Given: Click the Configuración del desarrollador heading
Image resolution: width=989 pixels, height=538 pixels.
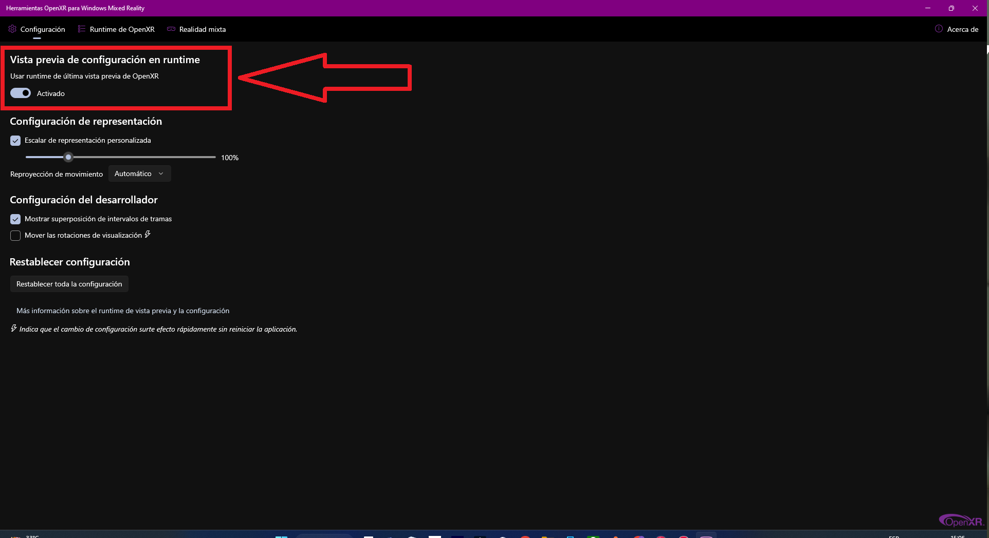Looking at the screenshot, I should tap(84, 200).
